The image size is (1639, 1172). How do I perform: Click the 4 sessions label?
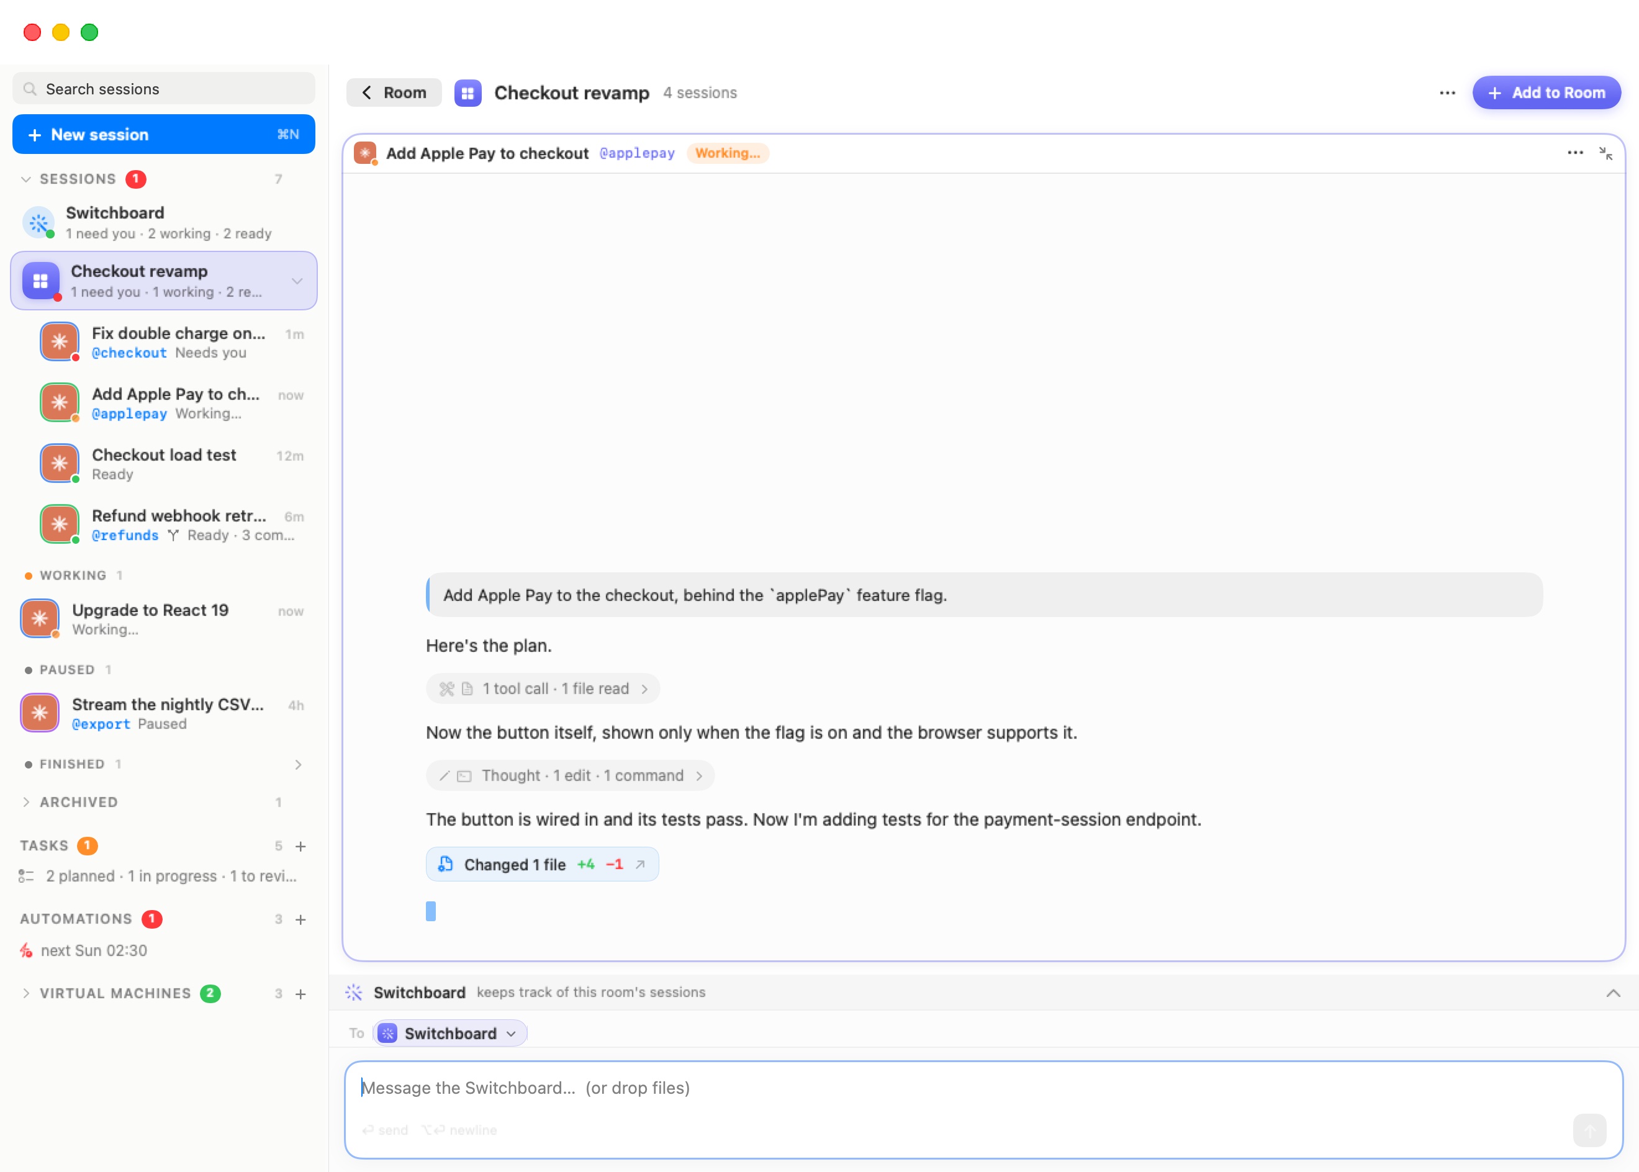tap(700, 93)
